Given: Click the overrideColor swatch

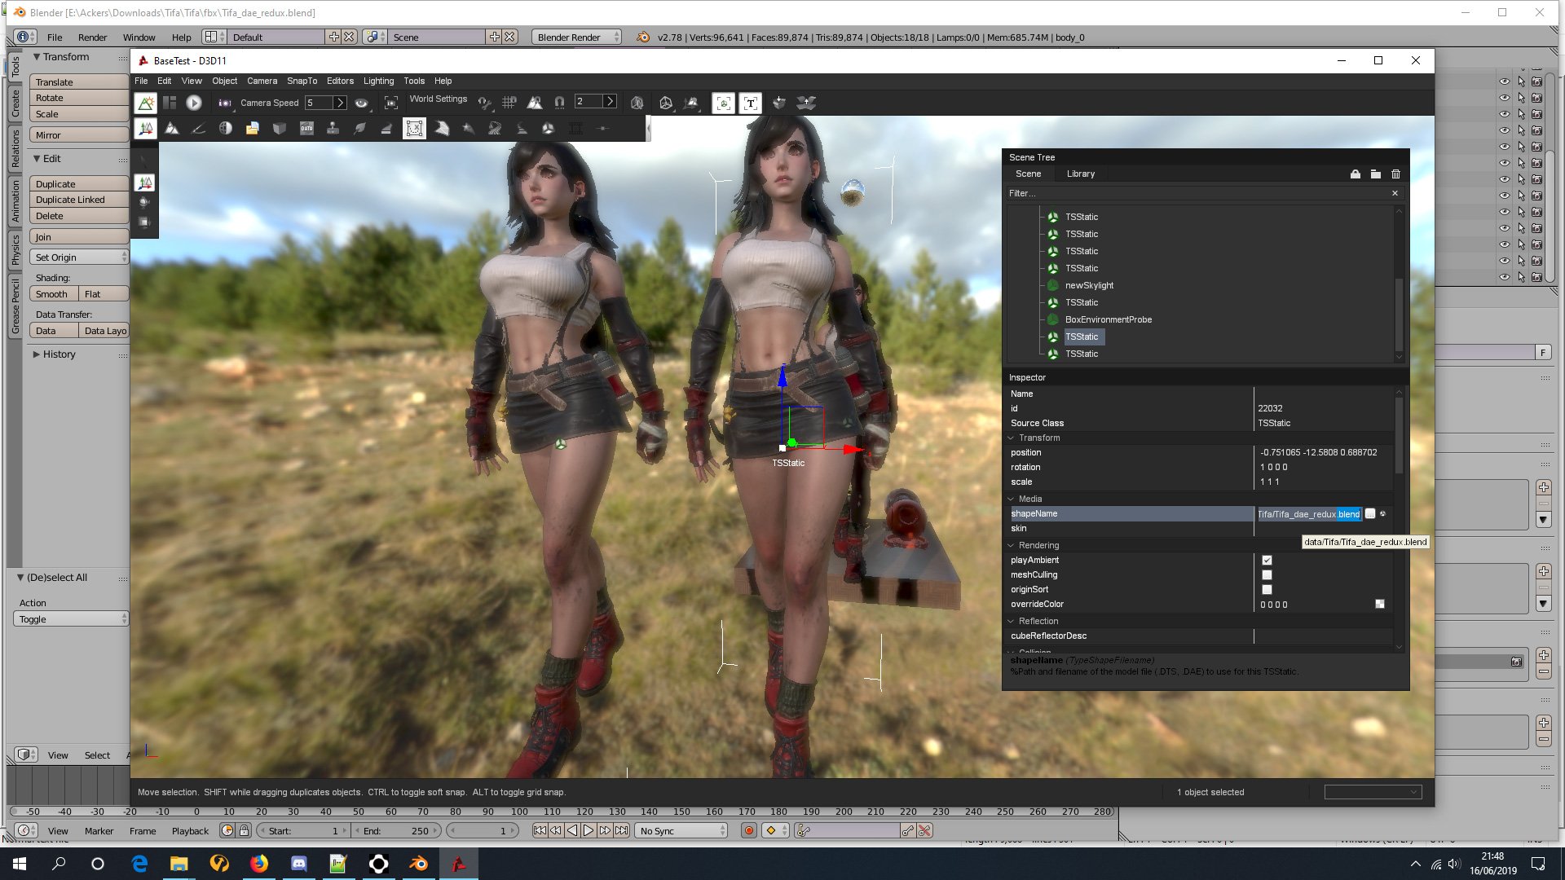Looking at the screenshot, I should click(x=1379, y=605).
